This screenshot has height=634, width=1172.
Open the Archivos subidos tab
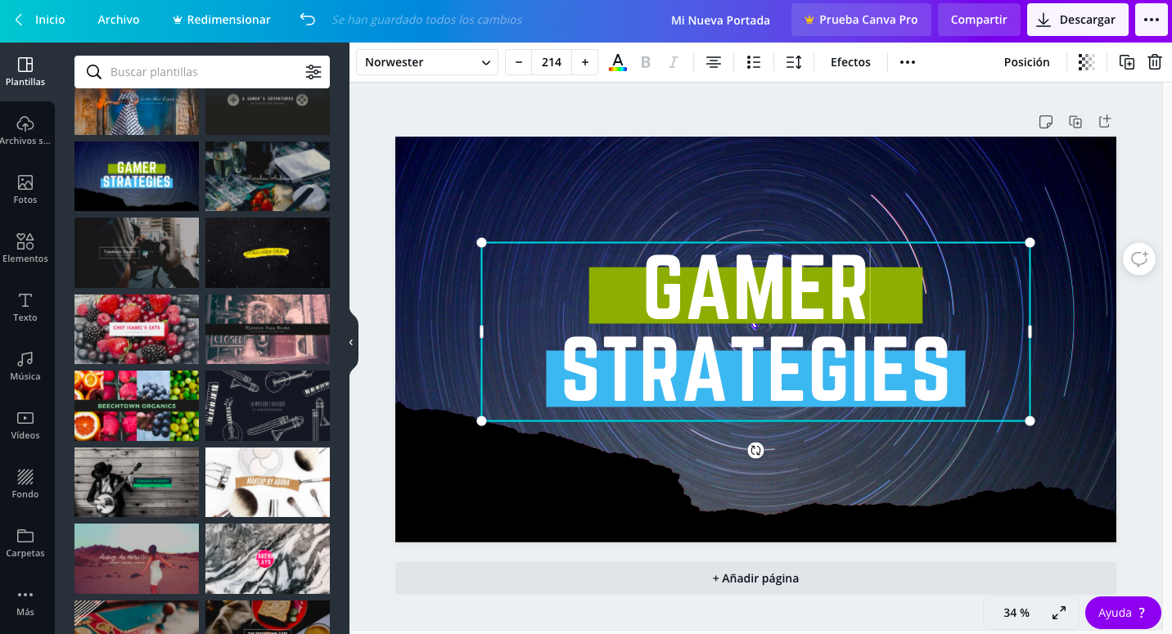[25, 131]
